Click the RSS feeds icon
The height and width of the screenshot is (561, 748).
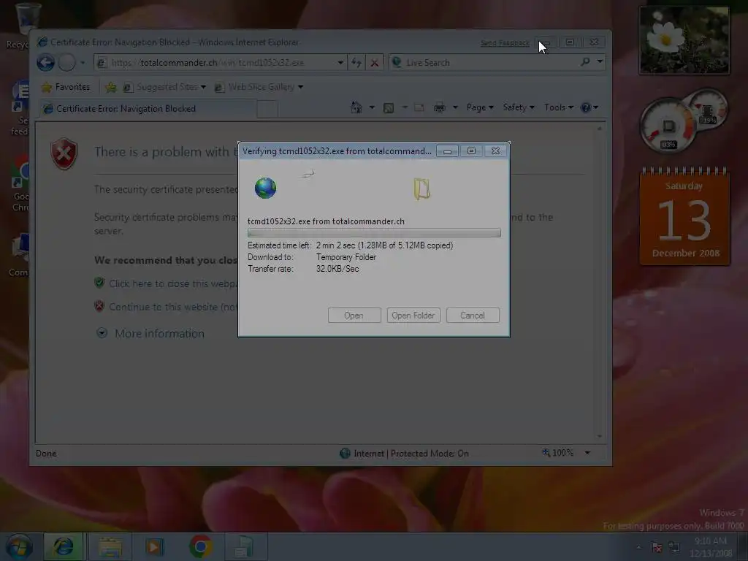(389, 108)
